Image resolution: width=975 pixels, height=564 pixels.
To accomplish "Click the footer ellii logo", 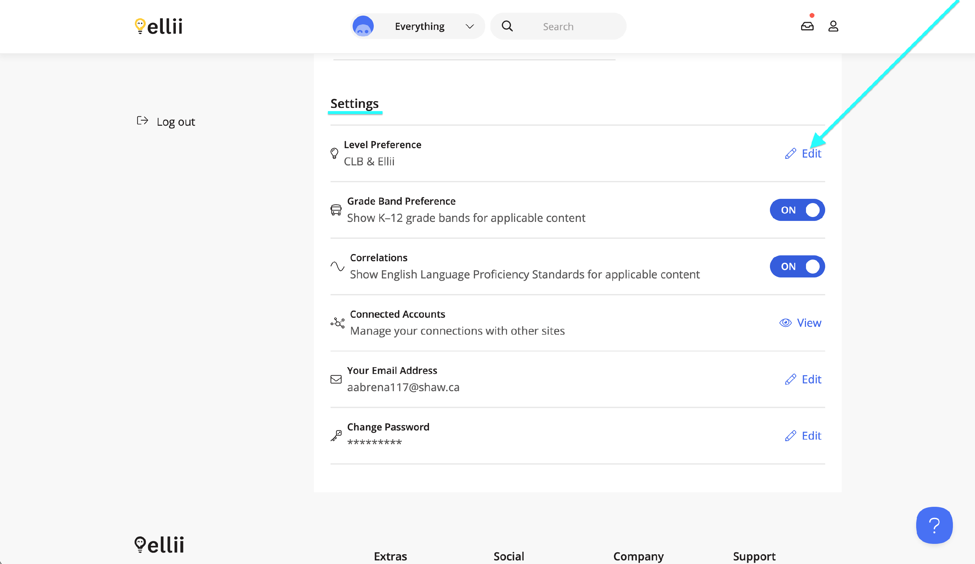I will 159,544.
